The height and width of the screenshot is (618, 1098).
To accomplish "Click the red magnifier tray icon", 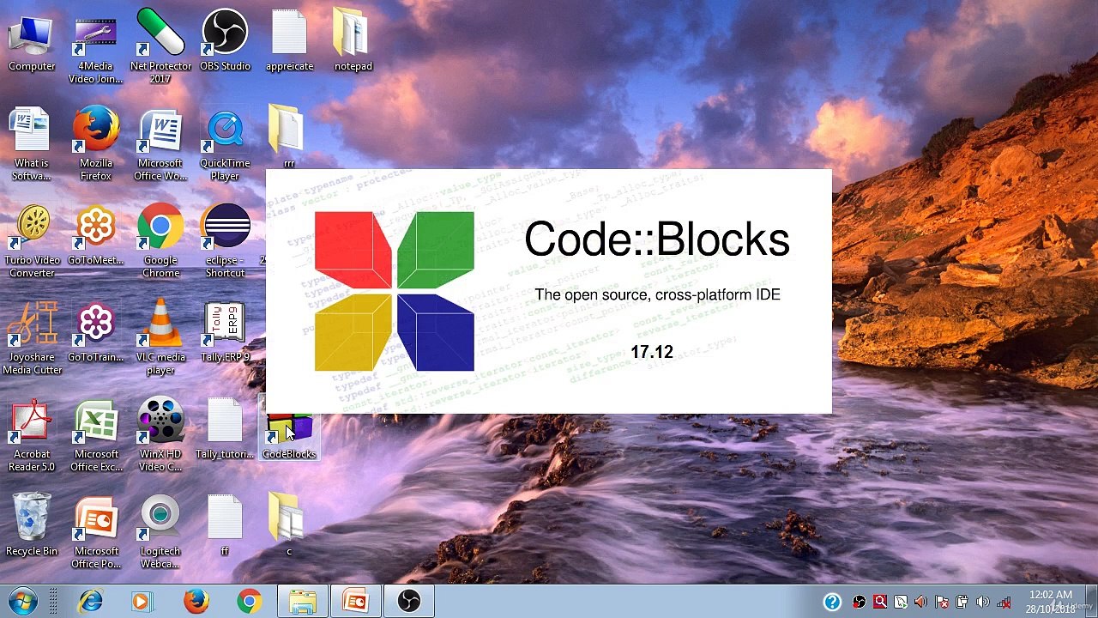I will pyautogui.click(x=880, y=602).
